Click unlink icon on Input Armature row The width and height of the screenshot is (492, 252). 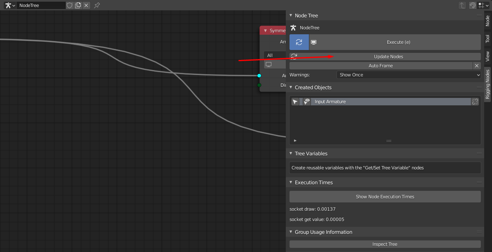(x=475, y=102)
